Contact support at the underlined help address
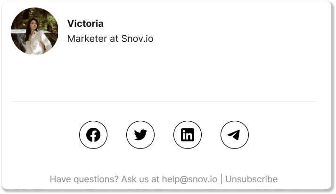The image size is (336, 194). 189,179
